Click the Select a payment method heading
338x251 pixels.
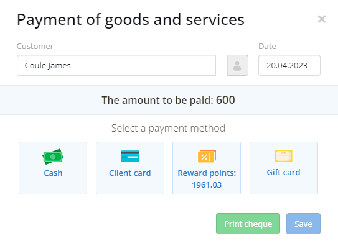pyautogui.click(x=168, y=128)
